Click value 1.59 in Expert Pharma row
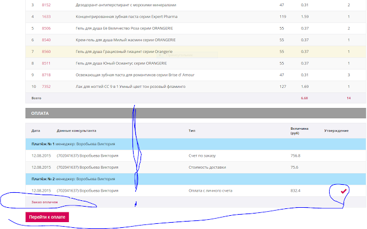This screenshot has height=229, width=367. point(304,17)
